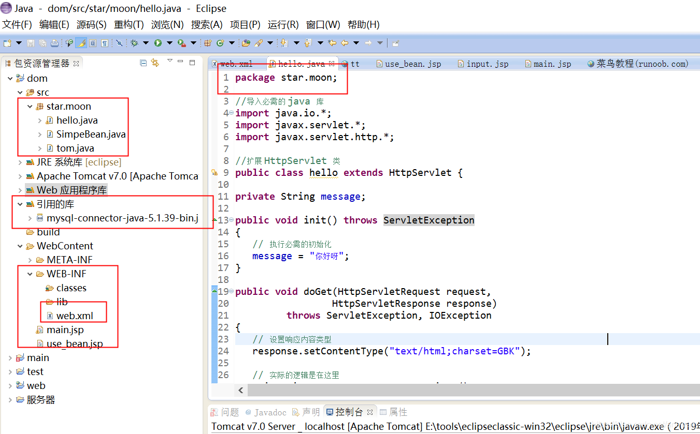Image resolution: width=700 pixels, height=434 pixels.
Task: Toggle Pin Editor button
Action: tap(395, 43)
